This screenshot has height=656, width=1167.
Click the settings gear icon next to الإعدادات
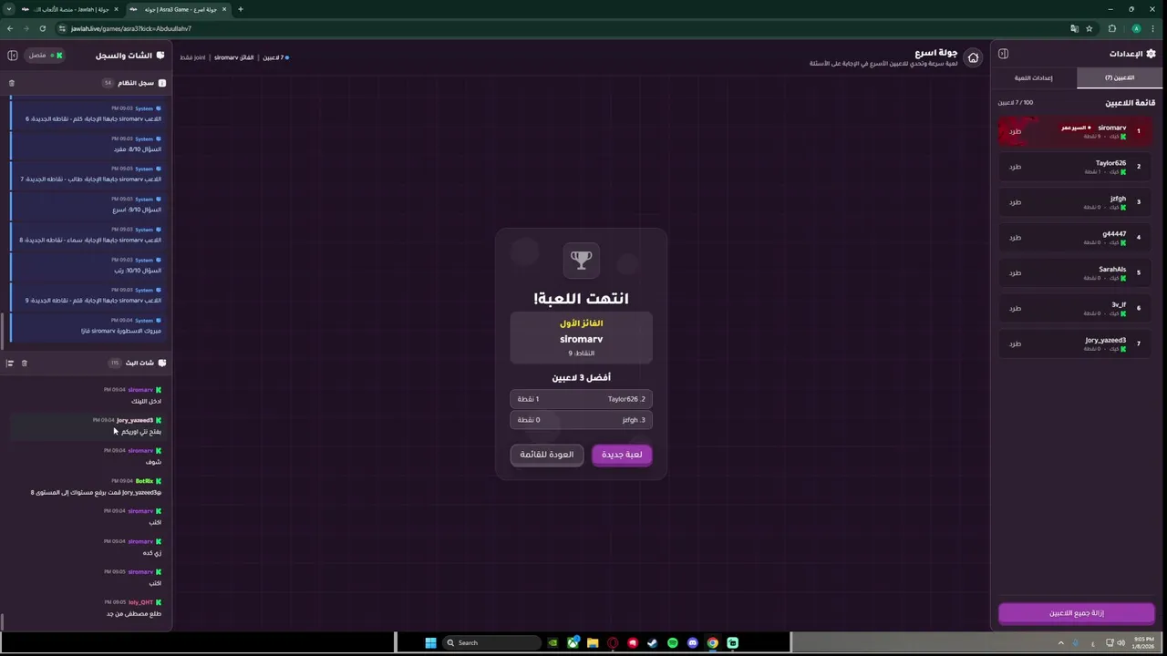pyautogui.click(x=1151, y=54)
